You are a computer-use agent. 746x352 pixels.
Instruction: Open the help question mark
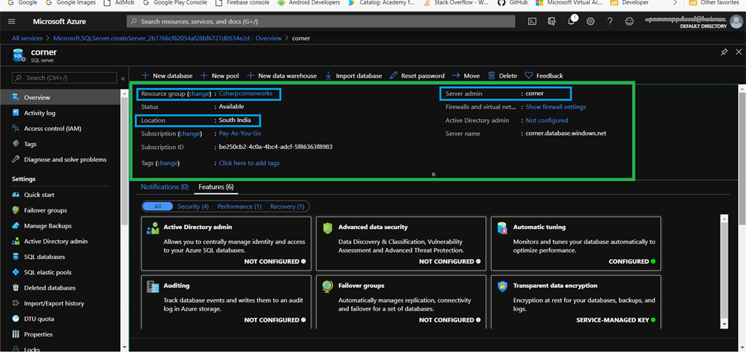tap(610, 21)
